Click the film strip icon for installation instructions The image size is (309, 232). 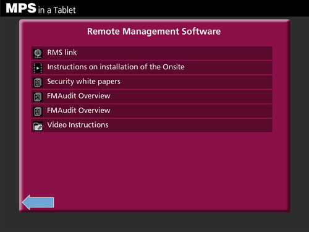click(x=38, y=68)
